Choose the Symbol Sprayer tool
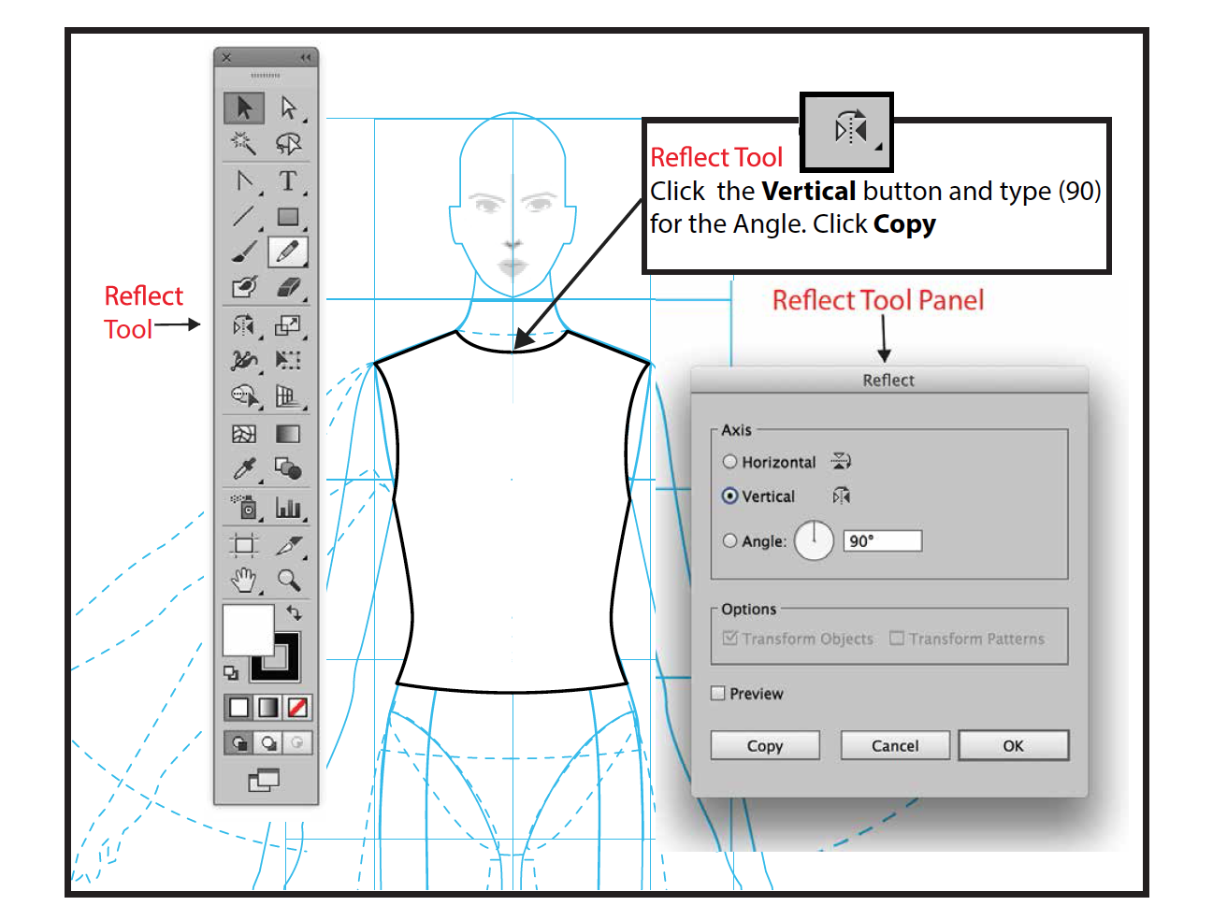1227x920 pixels. pyautogui.click(x=244, y=507)
